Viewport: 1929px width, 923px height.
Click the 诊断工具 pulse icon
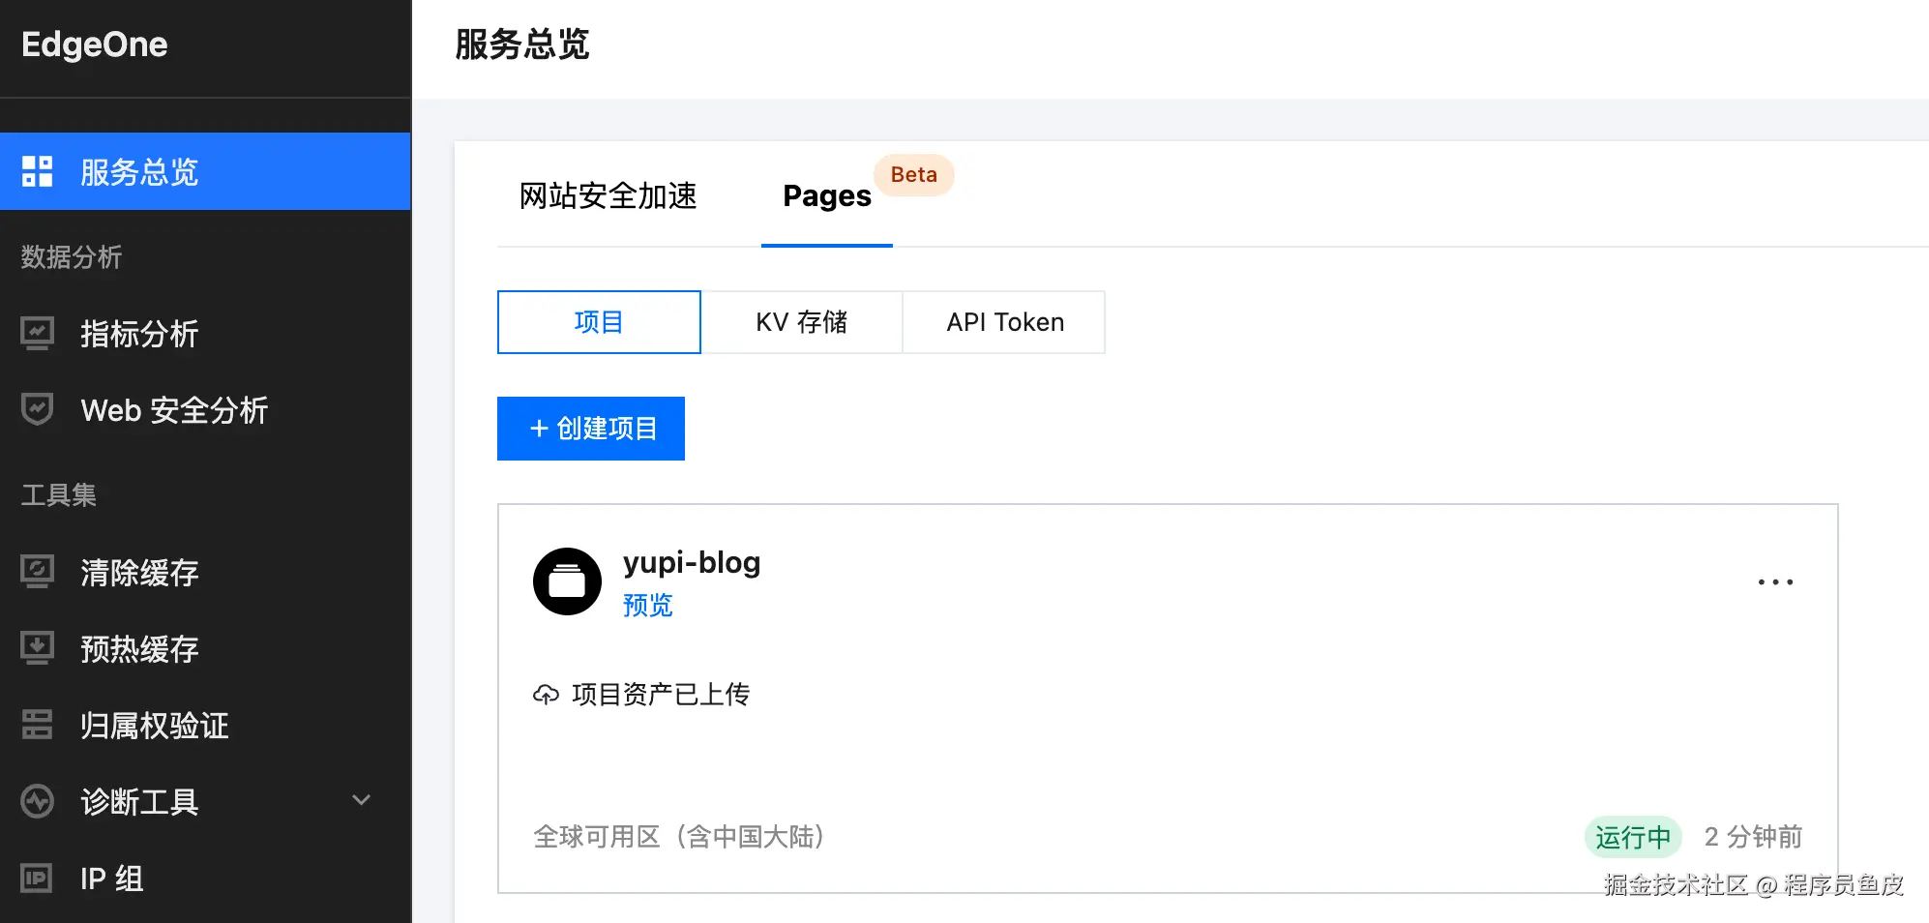coord(37,801)
